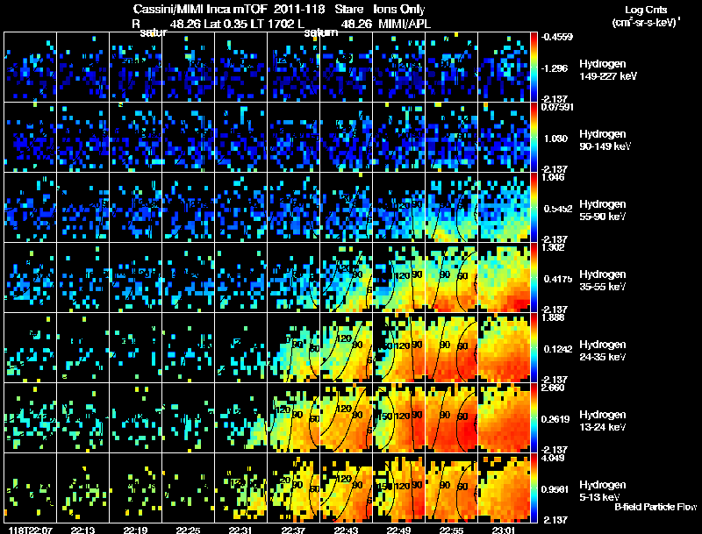
Task: Select the color bar beside Hydrogen 149-227 keV
Action: [x=534, y=68]
